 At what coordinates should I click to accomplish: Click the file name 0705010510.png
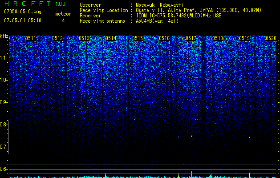point(23,12)
